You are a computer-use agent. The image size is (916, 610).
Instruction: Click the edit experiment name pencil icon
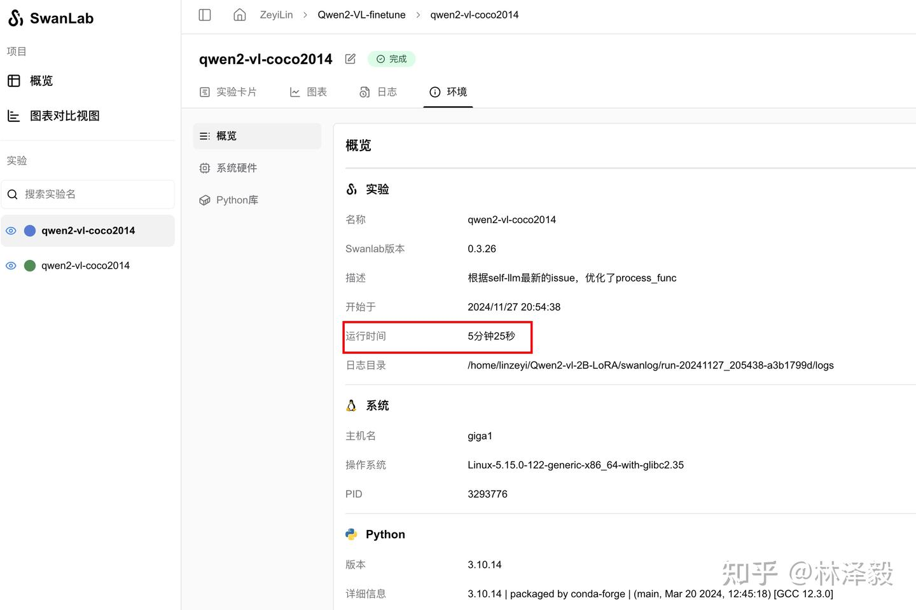point(350,59)
